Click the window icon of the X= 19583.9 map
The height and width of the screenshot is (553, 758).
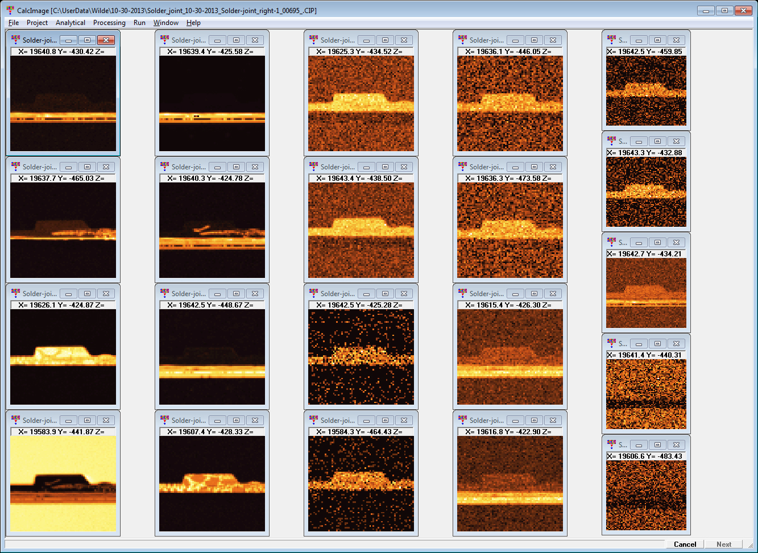(x=15, y=420)
